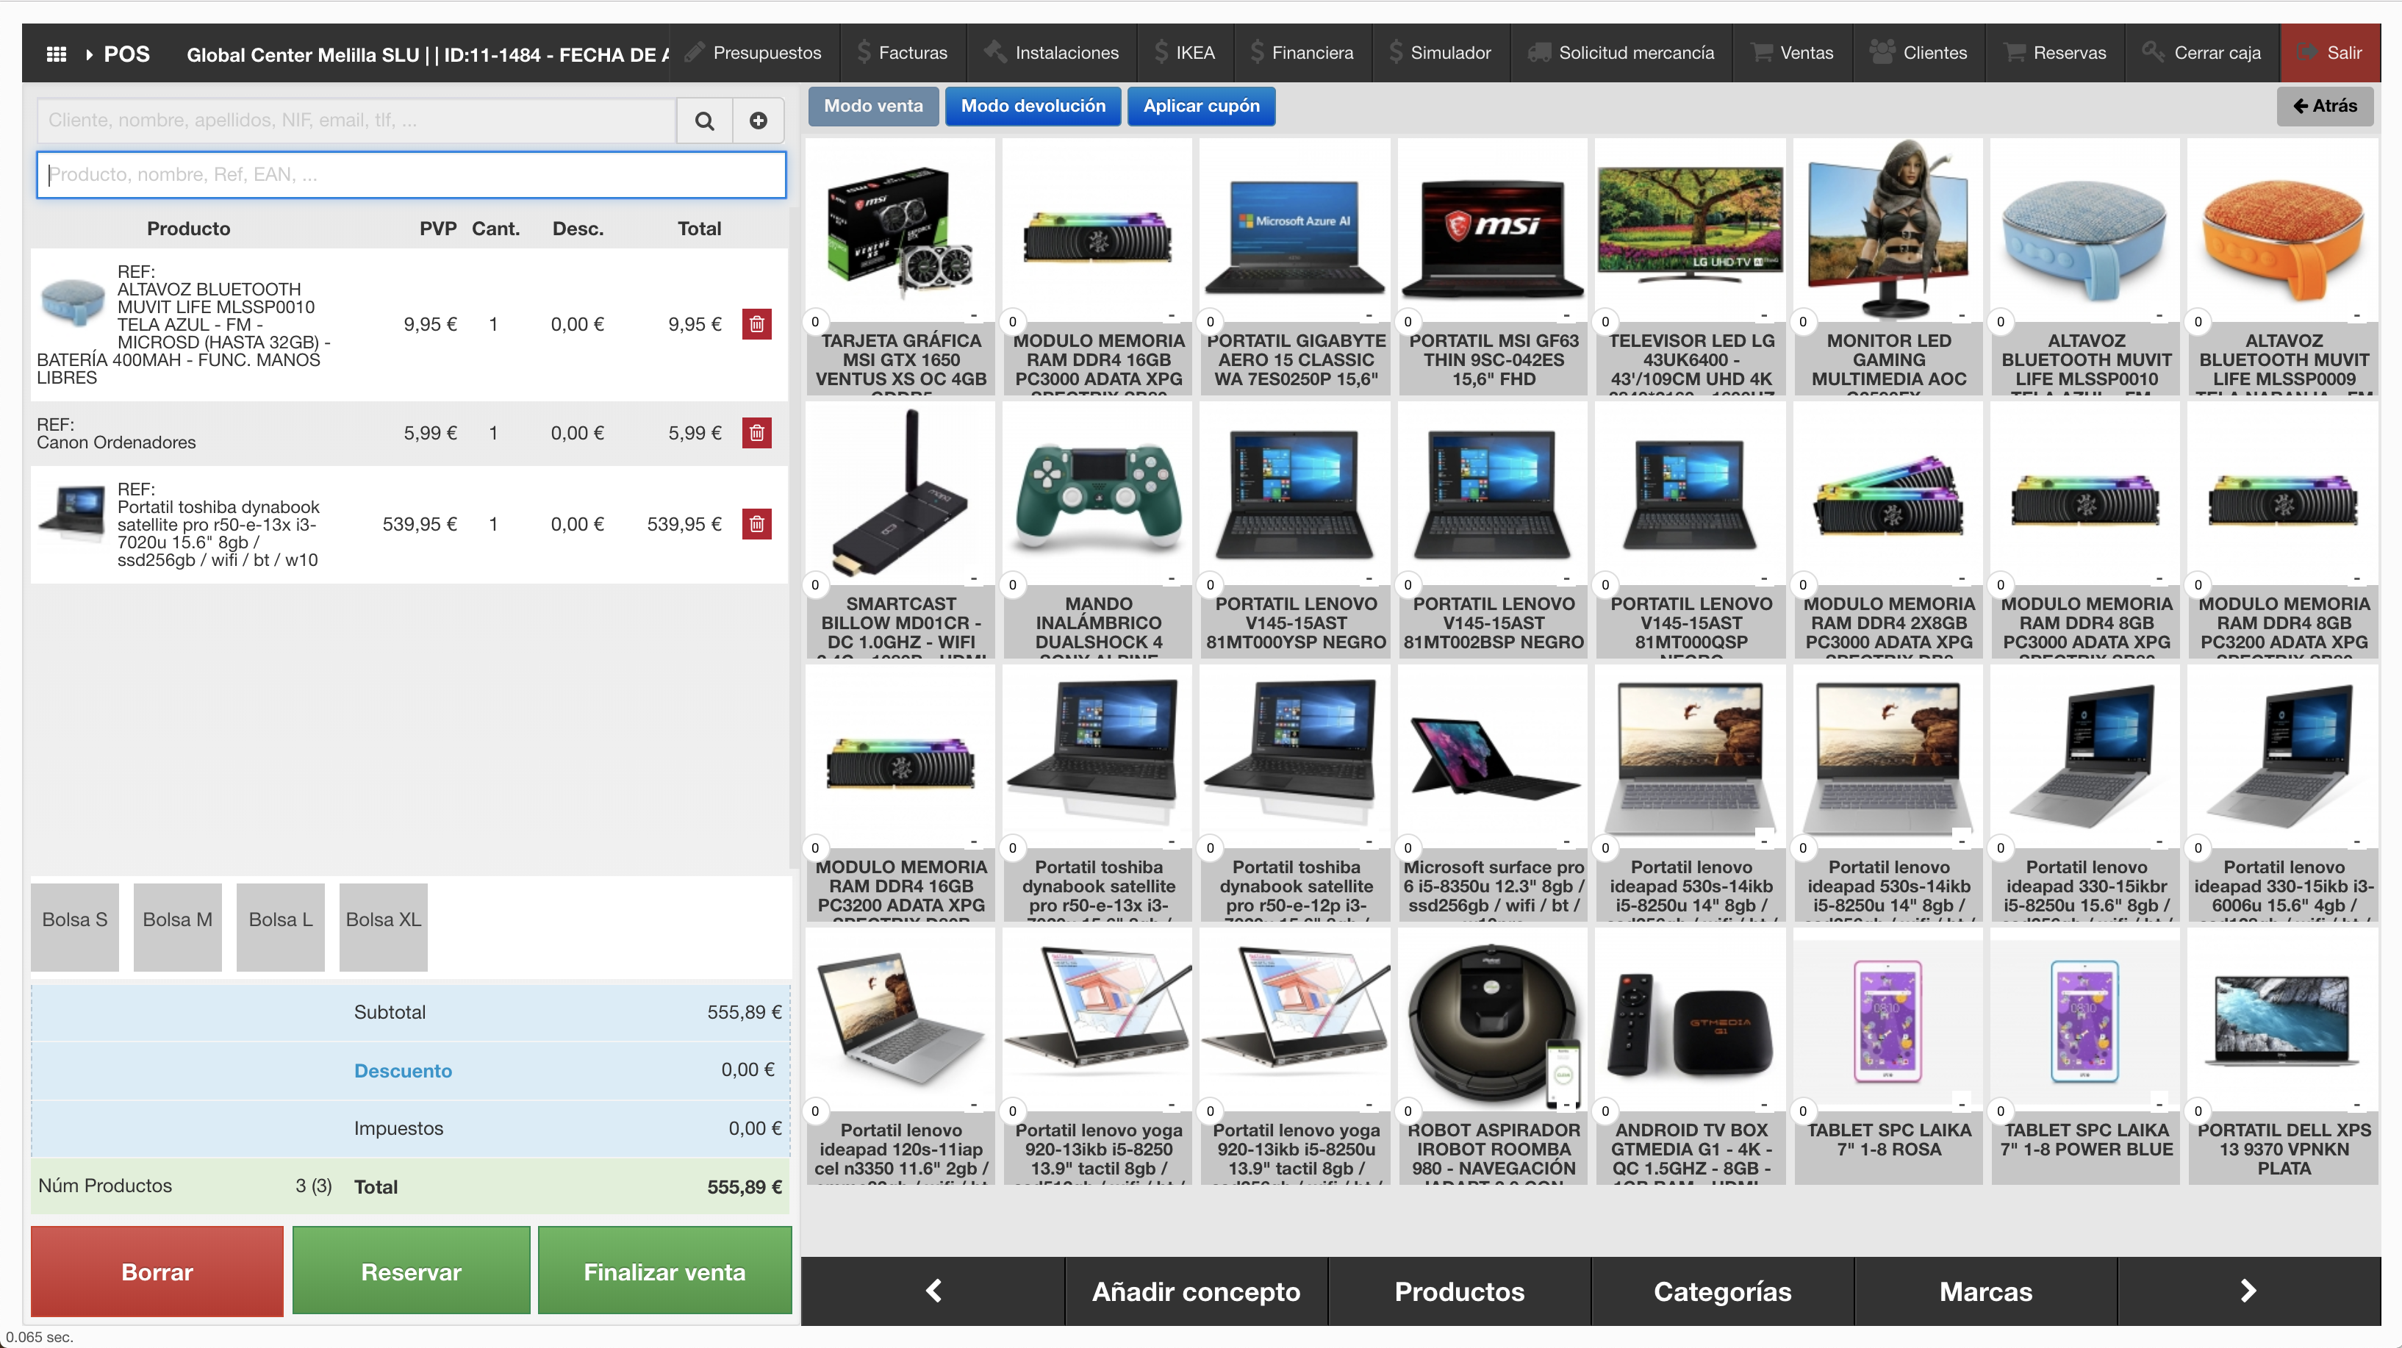2402x1348 pixels.
Task: Select Microsoft Surface Pro 6 product
Action: coord(1494,793)
